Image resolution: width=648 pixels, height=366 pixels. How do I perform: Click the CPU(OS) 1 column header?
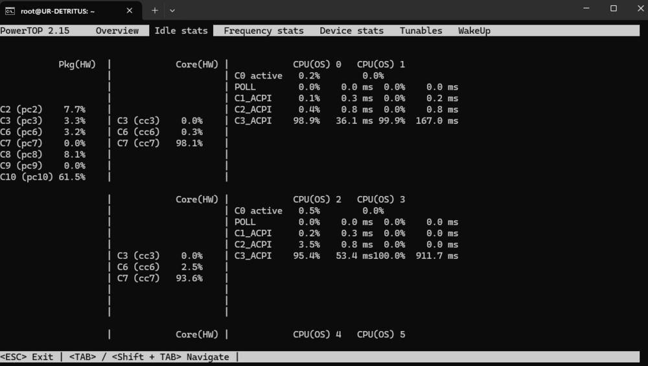coord(381,65)
